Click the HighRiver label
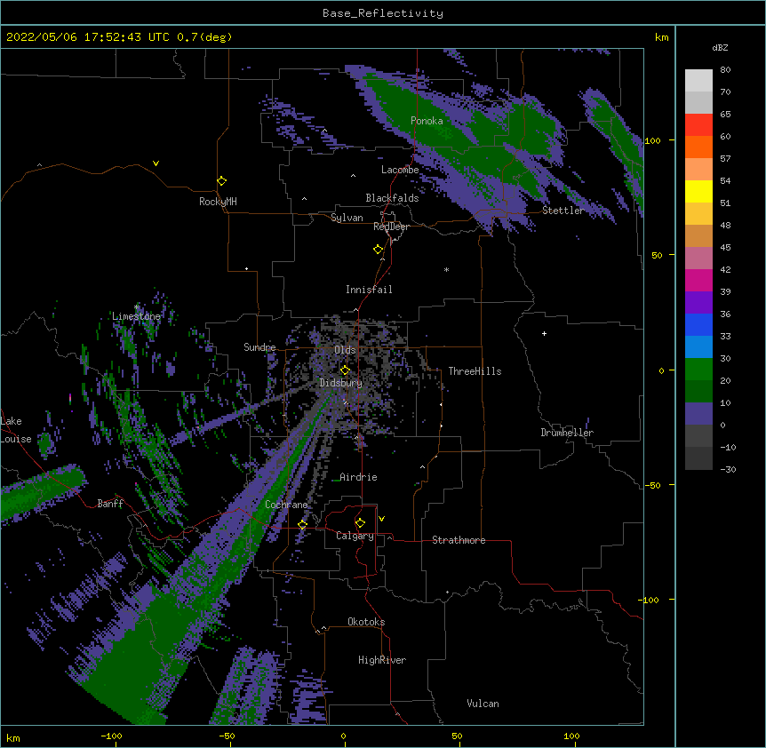Image resolution: width=766 pixels, height=748 pixels. click(382, 660)
